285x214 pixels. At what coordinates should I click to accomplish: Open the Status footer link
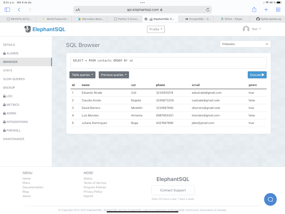tap(88, 178)
